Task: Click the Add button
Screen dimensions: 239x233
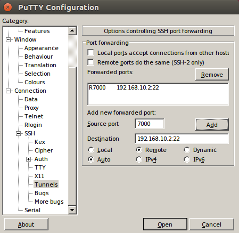Action: click(212, 125)
